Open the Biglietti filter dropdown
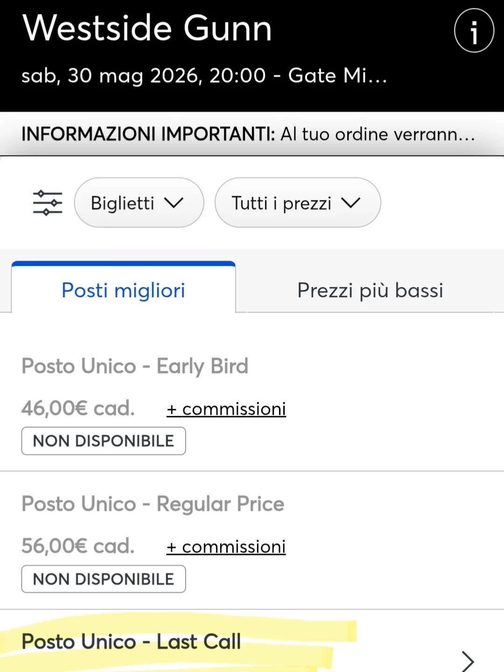The height and width of the screenshot is (672, 504). [x=139, y=203]
